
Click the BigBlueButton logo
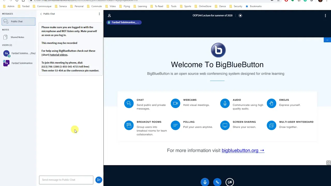click(x=218, y=50)
